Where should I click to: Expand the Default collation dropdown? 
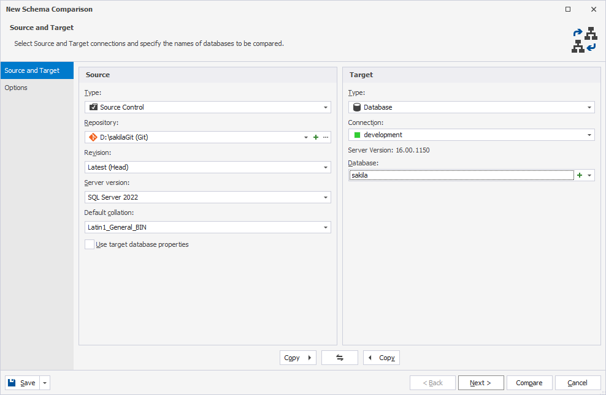pyautogui.click(x=326, y=227)
